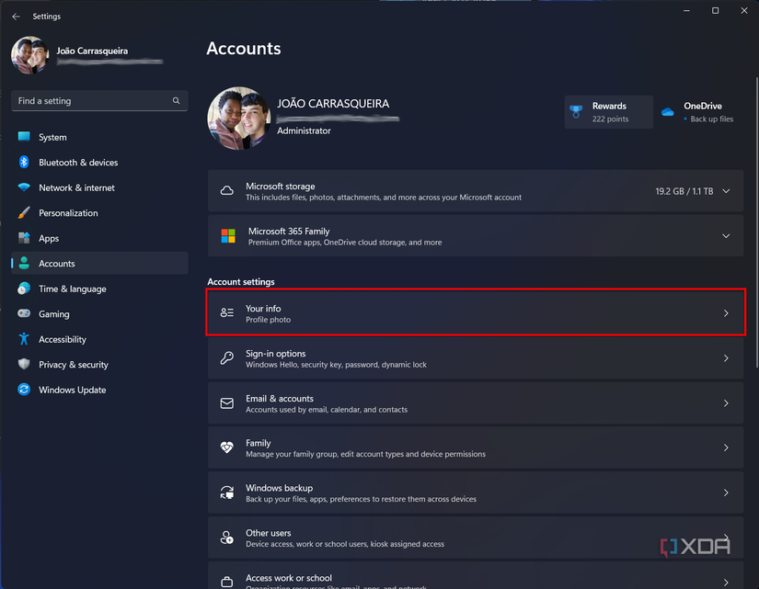Open Email & accounts via right chevron
Viewport: 759px width, 589px height.
coord(726,403)
